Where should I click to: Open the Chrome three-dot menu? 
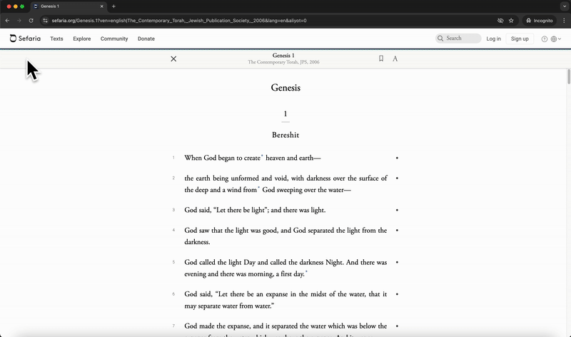564,21
